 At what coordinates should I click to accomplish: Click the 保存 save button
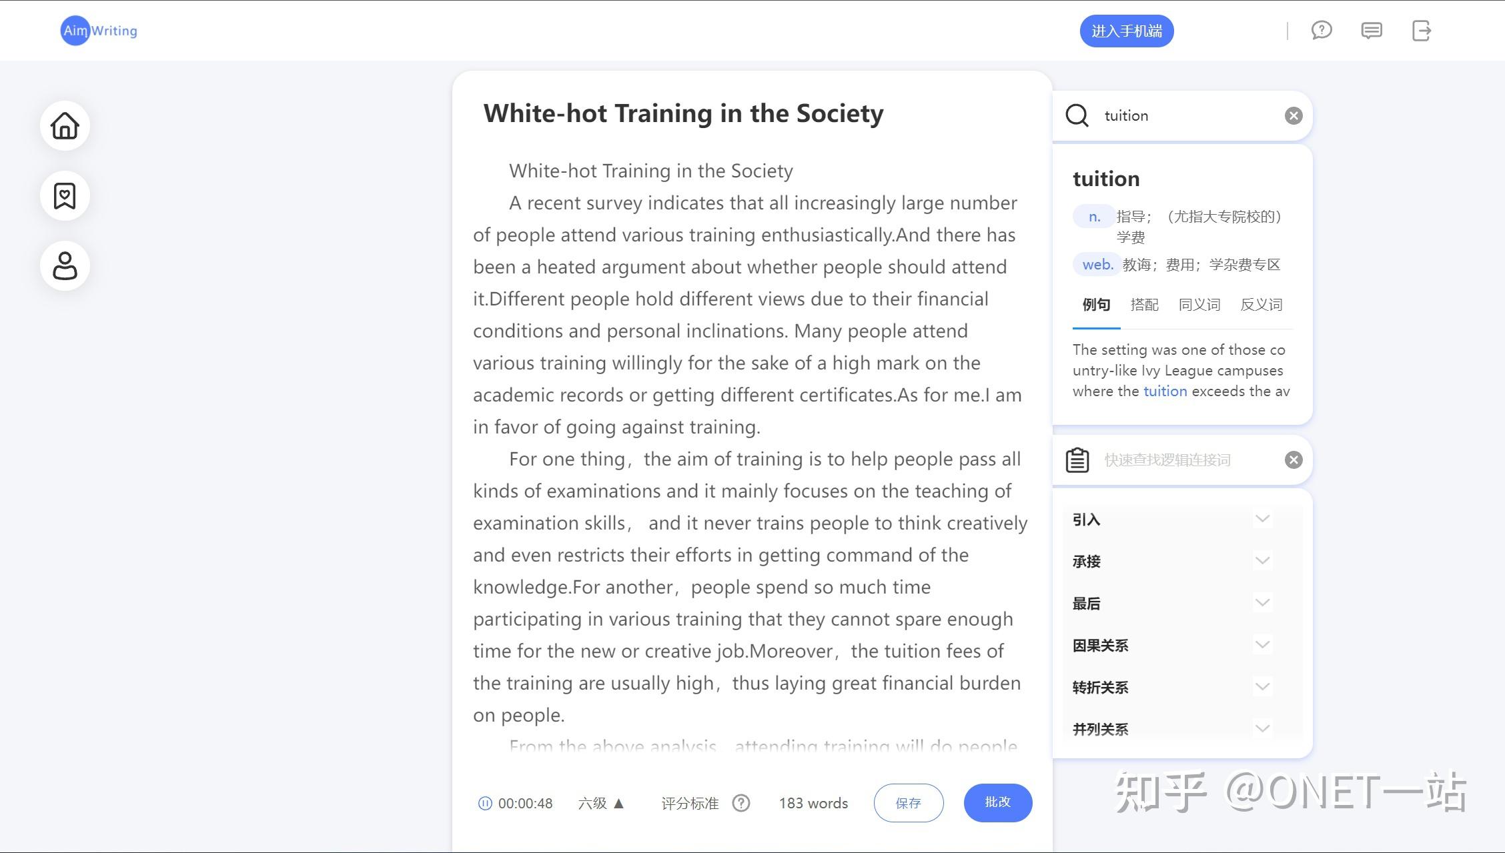908,803
